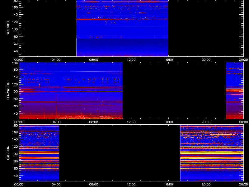249x187 pixels.
Task: Click the 160 frequency label on Learmonth axis
Action: pos(15,70)
